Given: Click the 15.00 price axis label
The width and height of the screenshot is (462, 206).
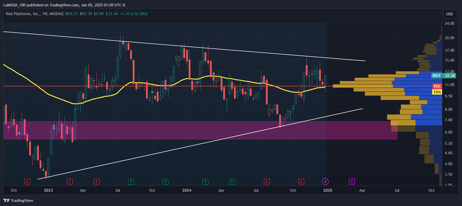Looking at the screenshot, I should click(449, 60).
